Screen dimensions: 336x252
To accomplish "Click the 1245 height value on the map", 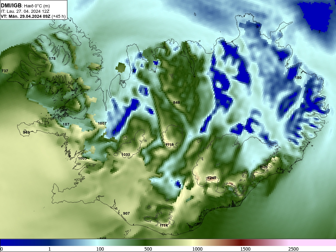I will (x=212, y=178).
